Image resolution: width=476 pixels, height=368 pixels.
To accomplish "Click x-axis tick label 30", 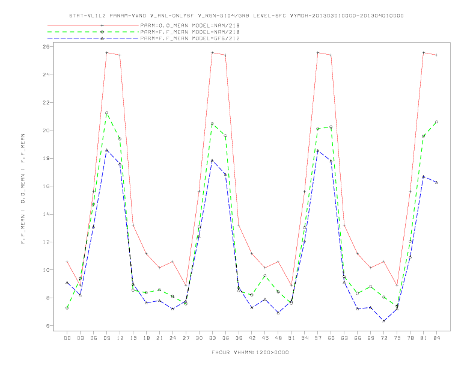I will 199,338.
